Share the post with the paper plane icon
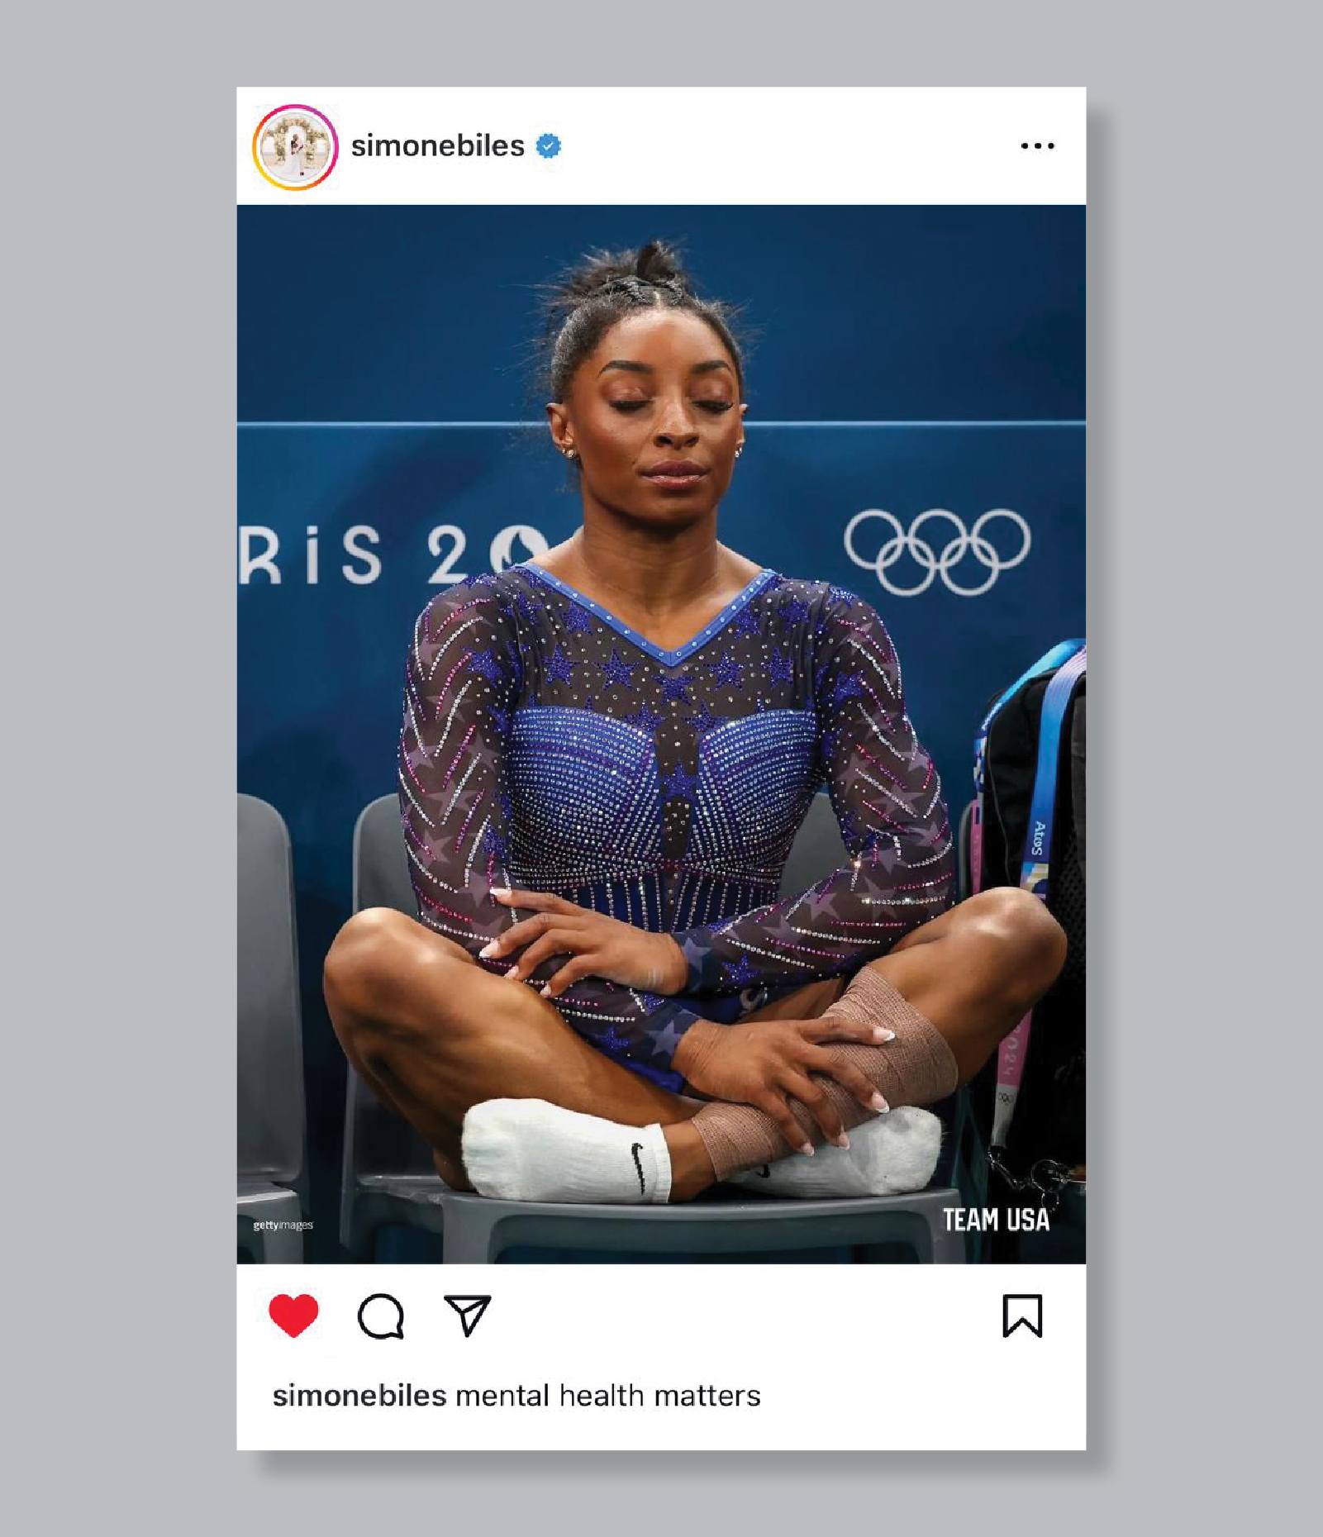 (468, 1315)
